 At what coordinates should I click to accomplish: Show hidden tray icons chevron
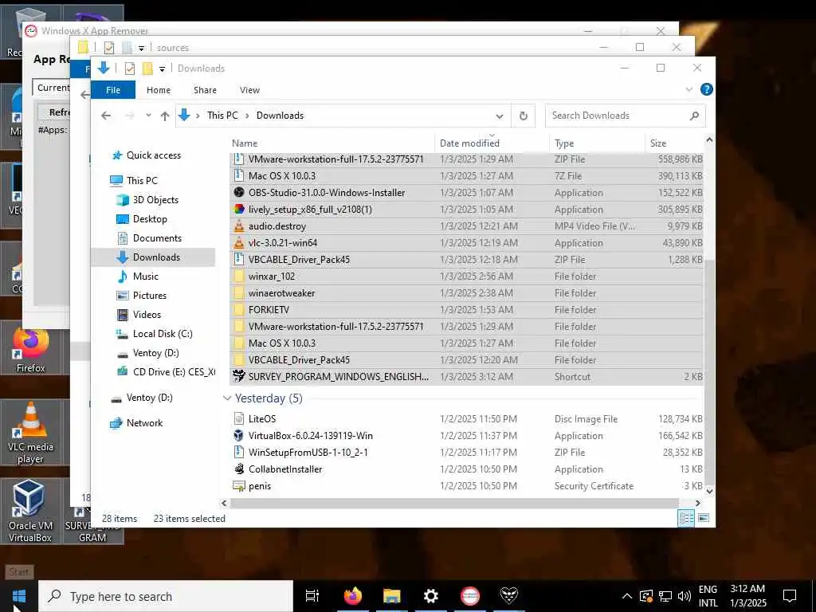click(627, 596)
